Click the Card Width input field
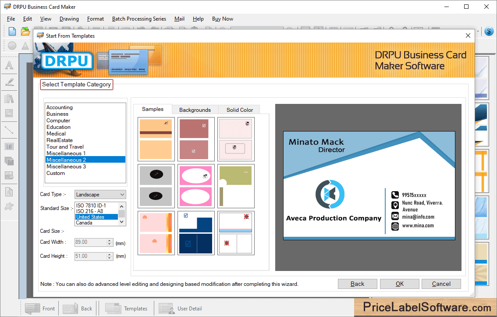 coord(91,242)
